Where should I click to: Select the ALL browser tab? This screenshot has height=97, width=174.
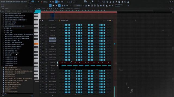[3, 11]
